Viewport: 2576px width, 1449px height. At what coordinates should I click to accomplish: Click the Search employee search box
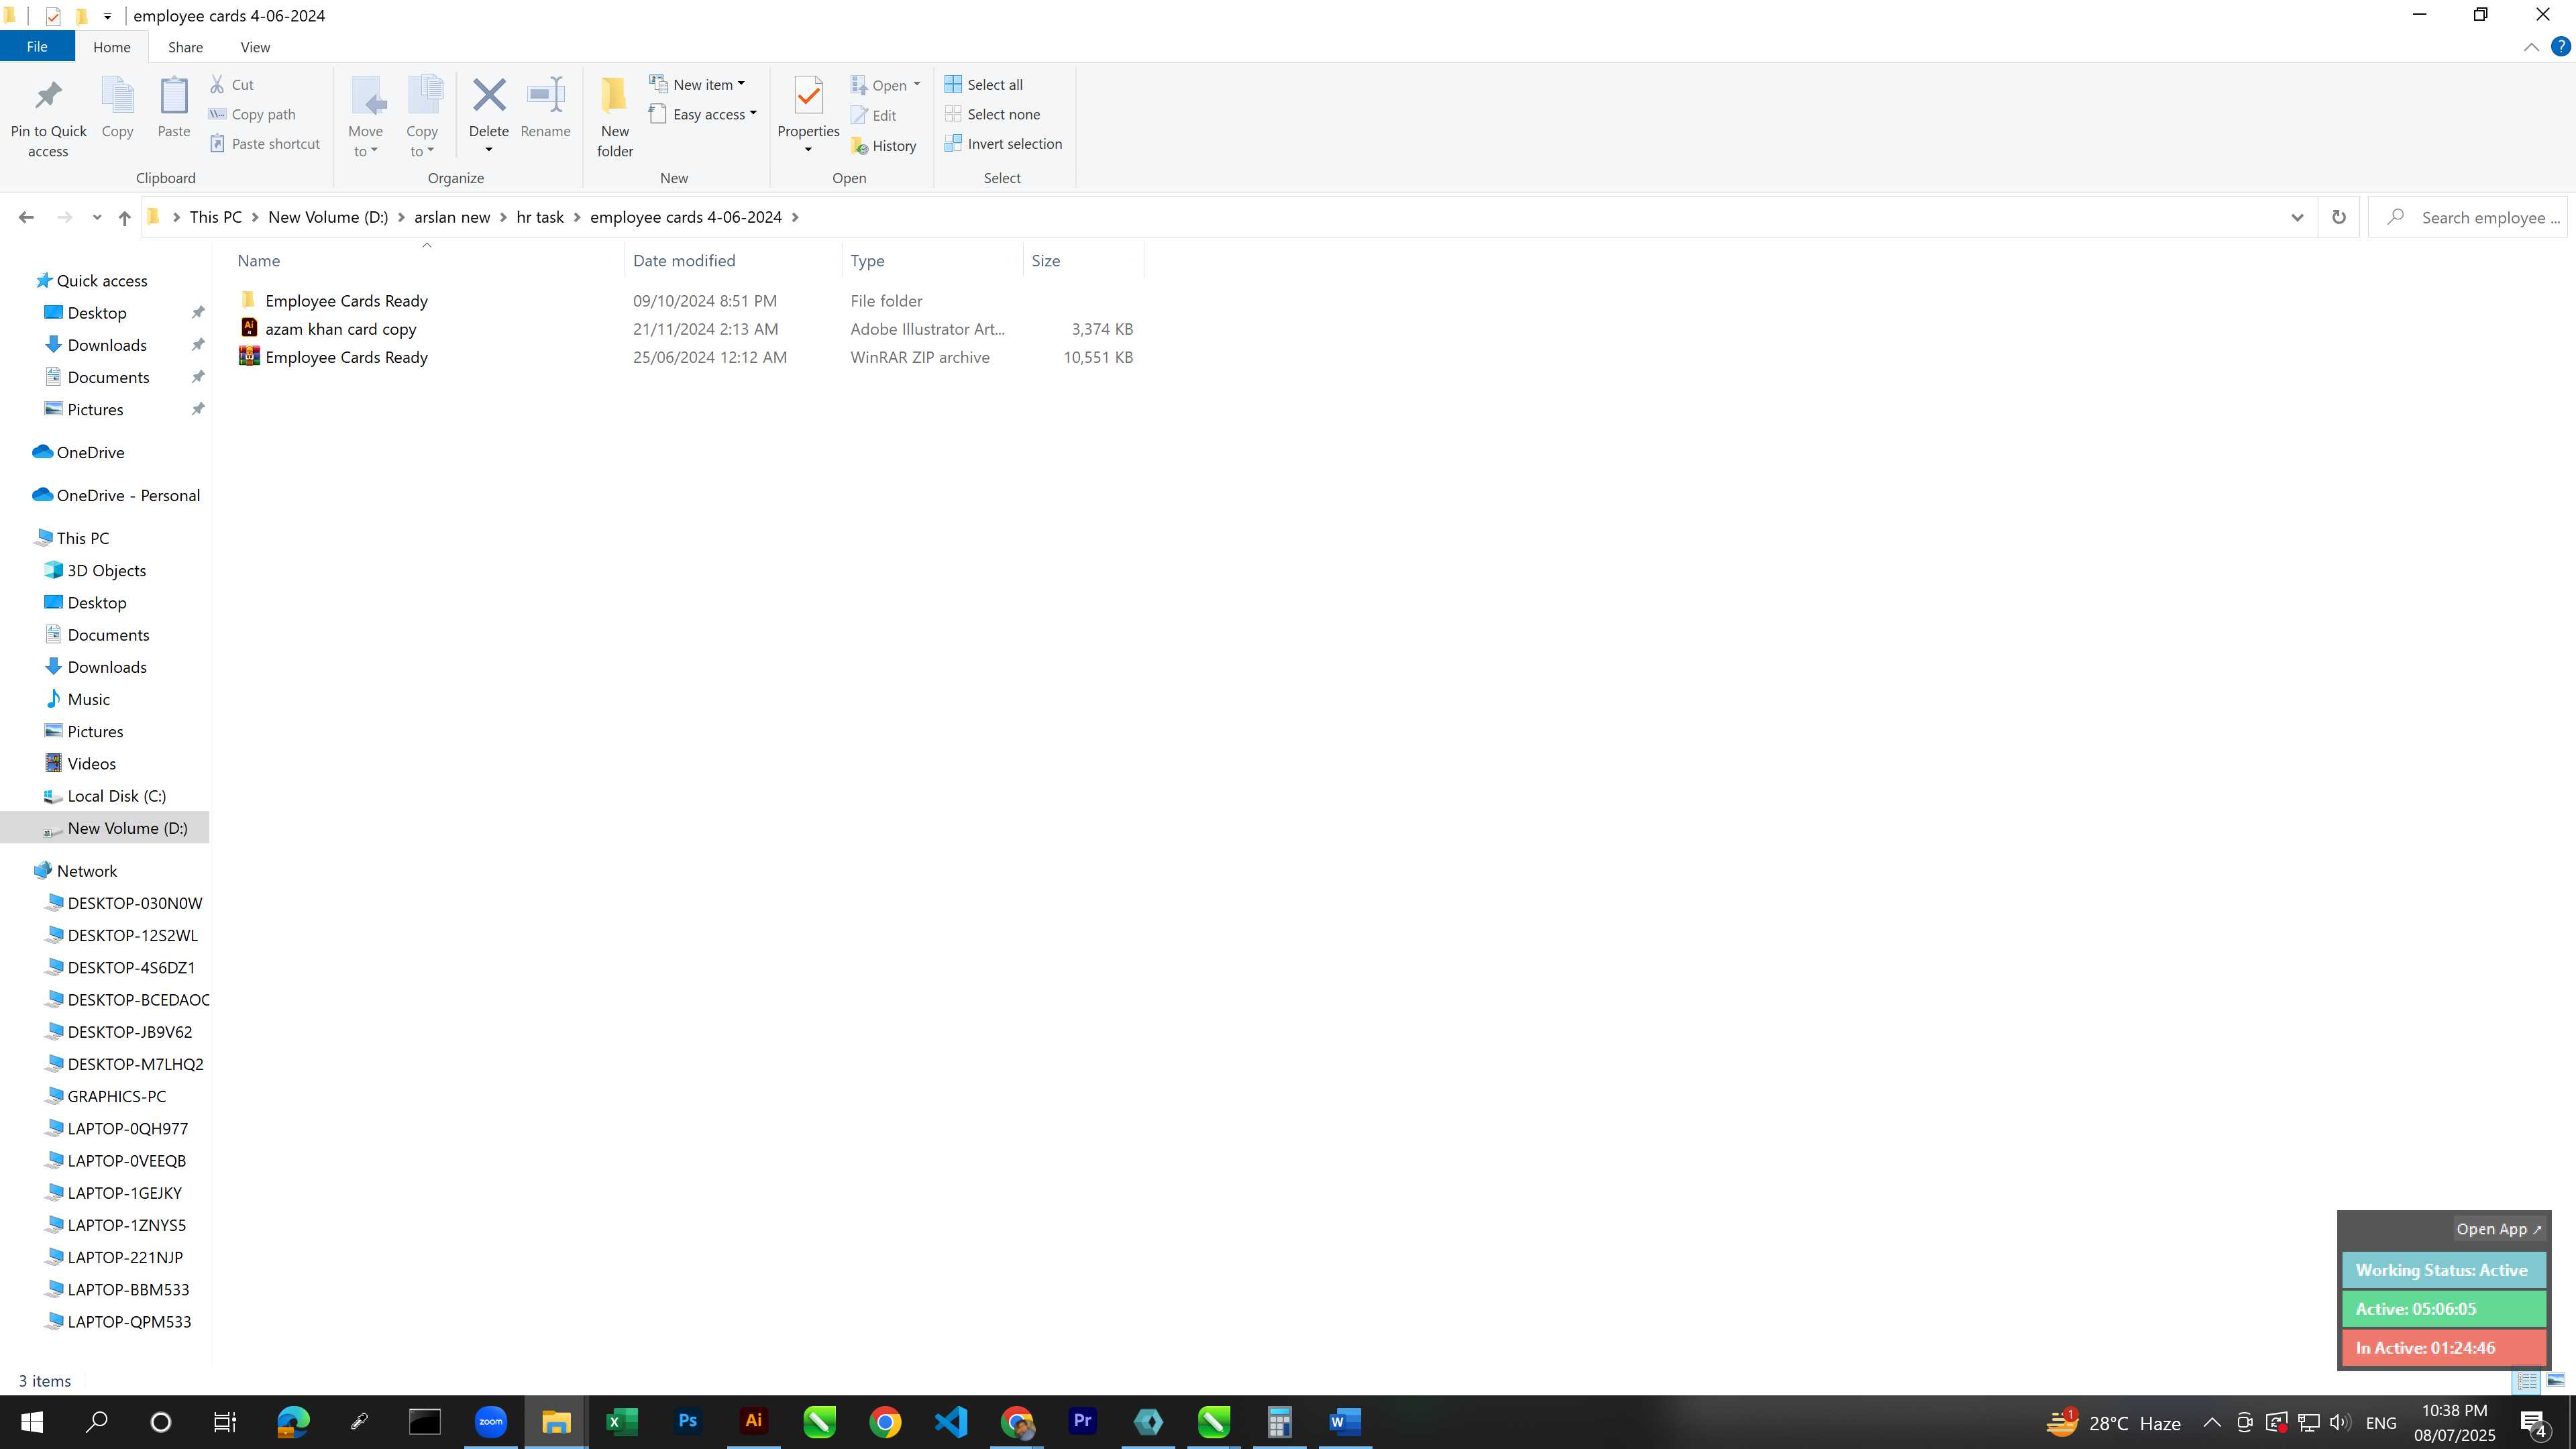click(2467, 217)
